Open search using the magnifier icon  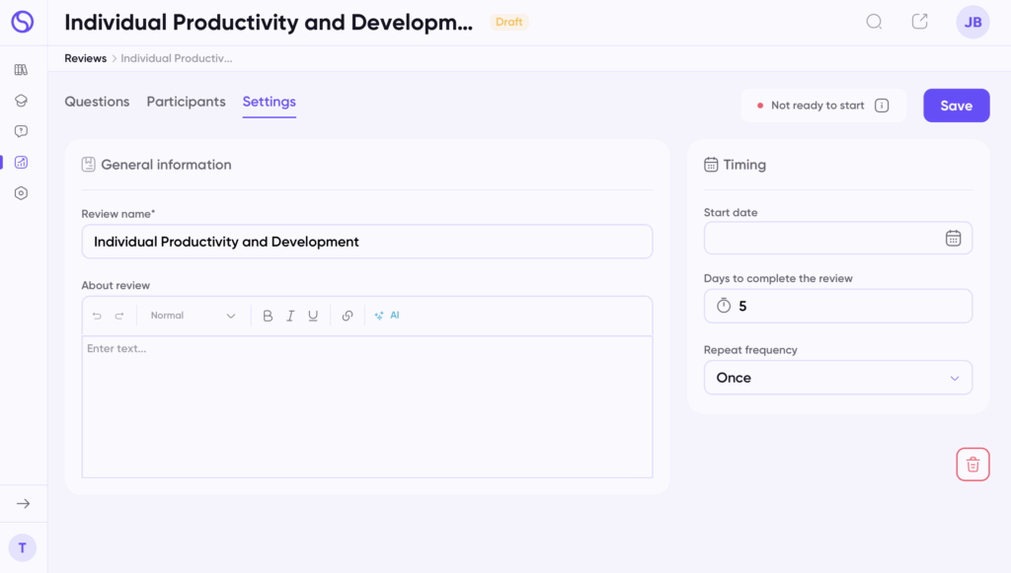click(874, 22)
